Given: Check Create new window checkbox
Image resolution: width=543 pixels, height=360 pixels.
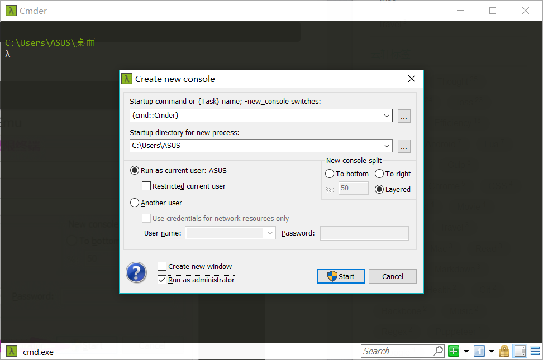Looking at the screenshot, I should tap(162, 266).
